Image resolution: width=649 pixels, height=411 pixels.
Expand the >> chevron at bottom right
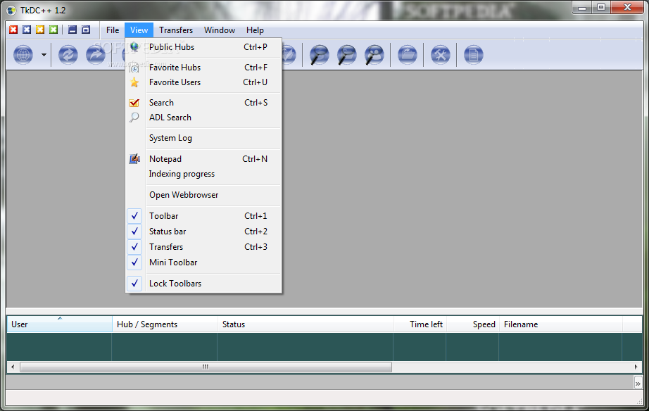tap(638, 384)
